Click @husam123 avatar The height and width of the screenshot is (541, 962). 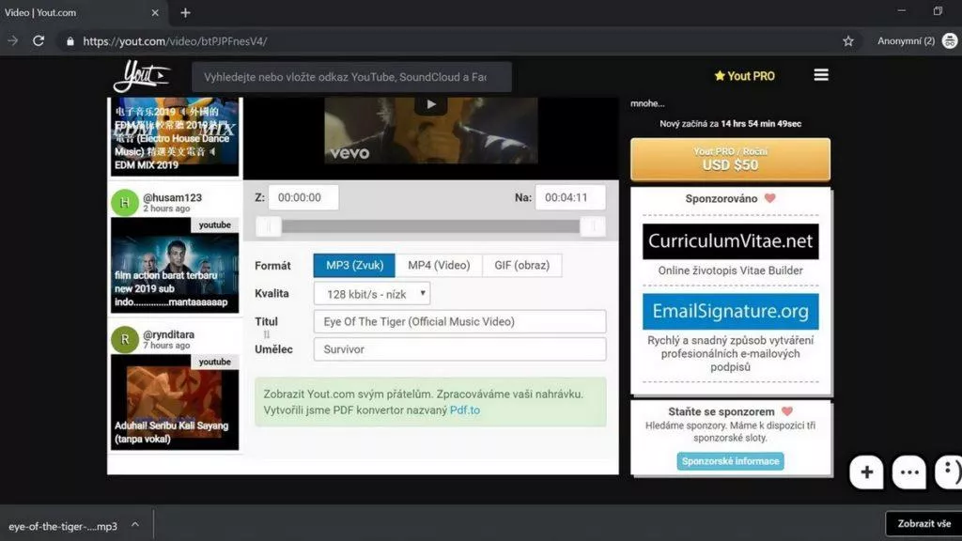click(125, 203)
